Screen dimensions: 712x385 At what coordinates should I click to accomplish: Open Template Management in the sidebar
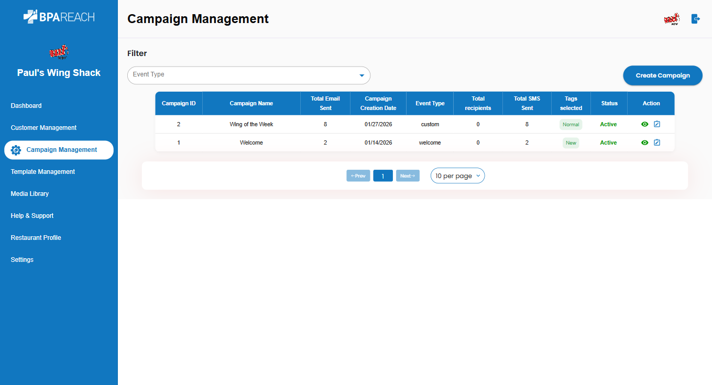42,172
